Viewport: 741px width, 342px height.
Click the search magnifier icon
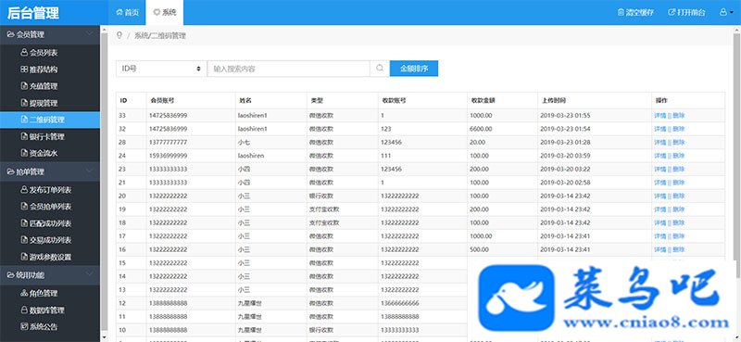tap(380, 68)
